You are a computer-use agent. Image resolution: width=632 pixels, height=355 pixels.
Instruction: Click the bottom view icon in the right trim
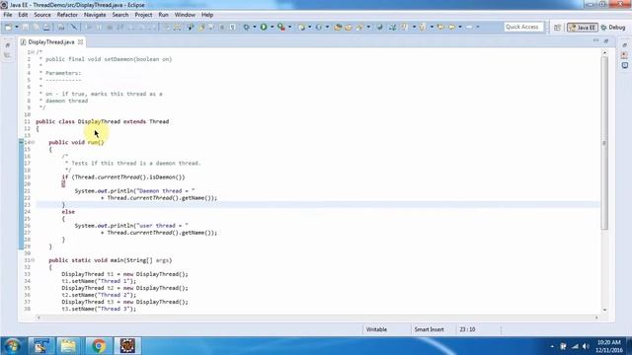(x=624, y=65)
